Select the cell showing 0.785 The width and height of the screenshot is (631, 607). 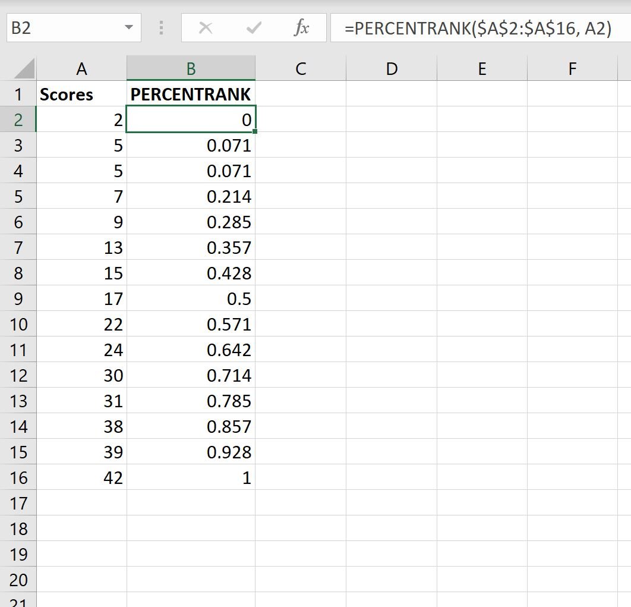191,400
